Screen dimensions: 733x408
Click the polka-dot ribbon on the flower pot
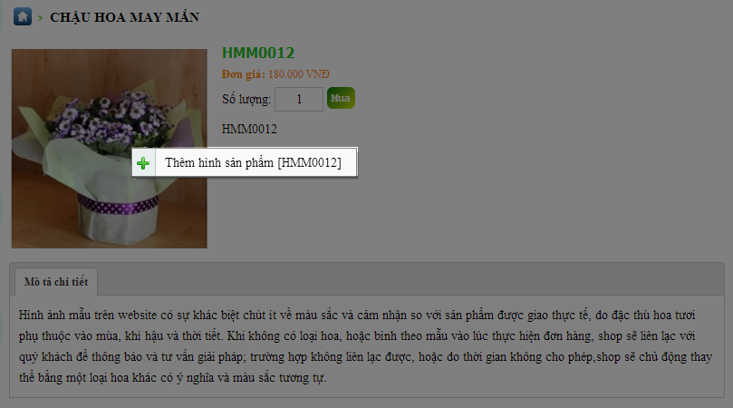[x=118, y=205]
